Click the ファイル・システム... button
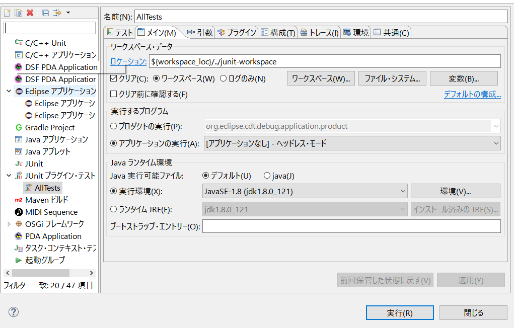Image resolution: width=514 pixels, height=328 pixels. tap(392, 78)
